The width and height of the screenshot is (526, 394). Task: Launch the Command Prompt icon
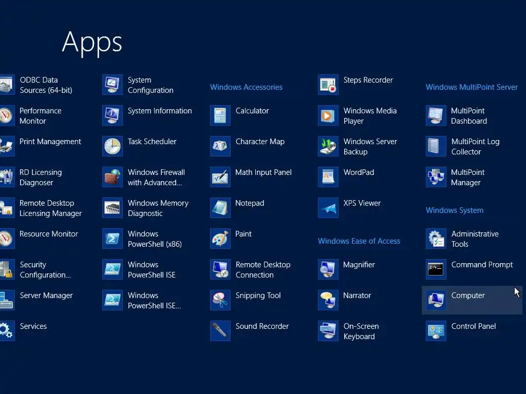point(436,269)
